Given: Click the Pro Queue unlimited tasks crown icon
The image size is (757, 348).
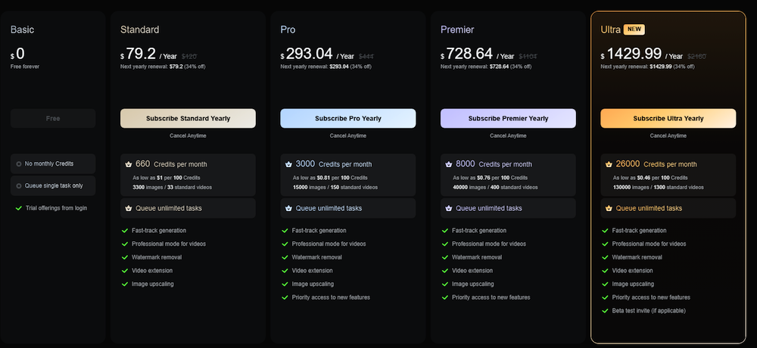Looking at the screenshot, I should pyautogui.click(x=288, y=209).
